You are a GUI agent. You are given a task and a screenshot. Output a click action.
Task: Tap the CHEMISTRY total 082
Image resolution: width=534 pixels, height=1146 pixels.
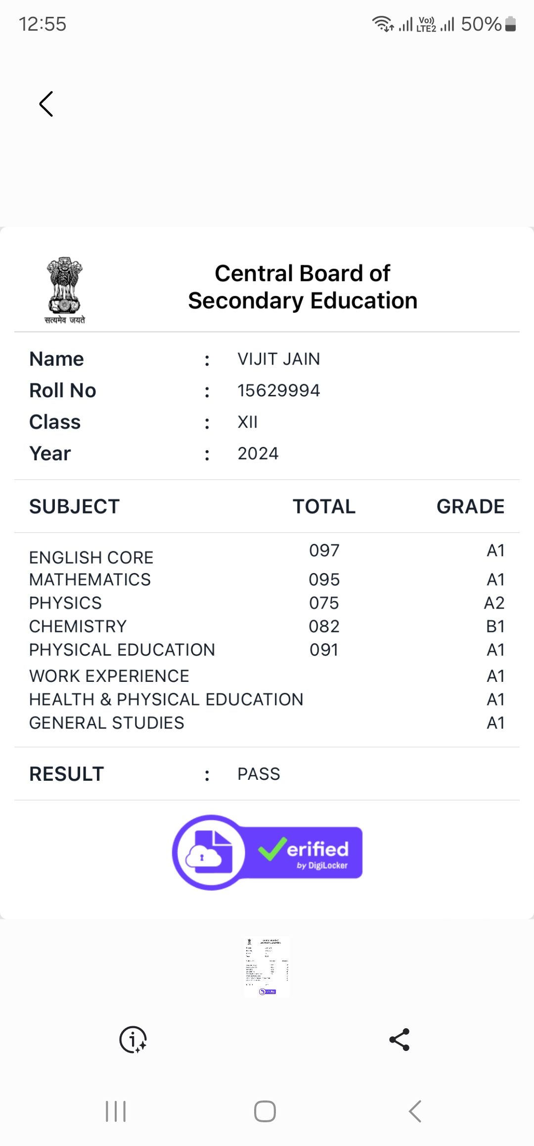324,626
